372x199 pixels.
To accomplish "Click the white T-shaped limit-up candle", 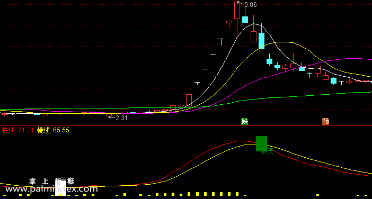I will [221, 42].
